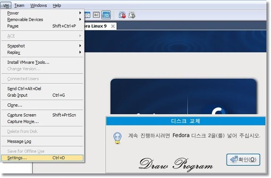Open the Message Log
Screen dimensions: 271x178
(x=43, y=141)
